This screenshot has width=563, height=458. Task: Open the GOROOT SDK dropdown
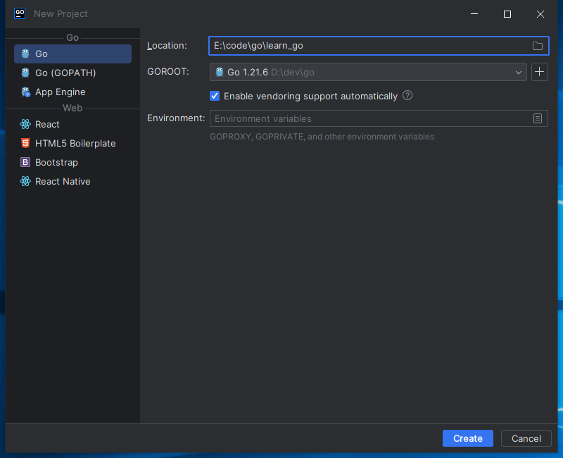[368, 72]
